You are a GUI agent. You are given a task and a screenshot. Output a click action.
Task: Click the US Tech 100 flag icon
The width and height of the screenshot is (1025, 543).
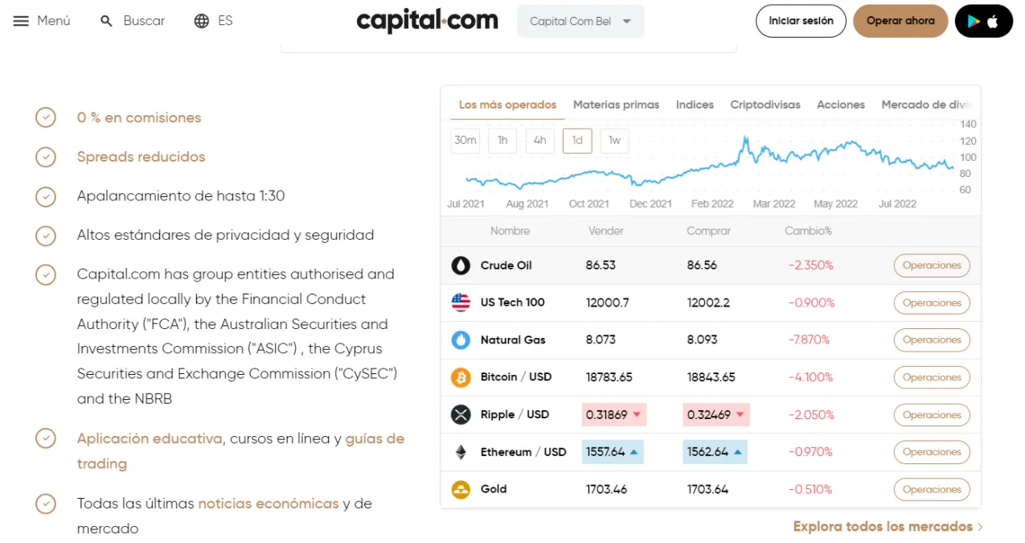(461, 302)
